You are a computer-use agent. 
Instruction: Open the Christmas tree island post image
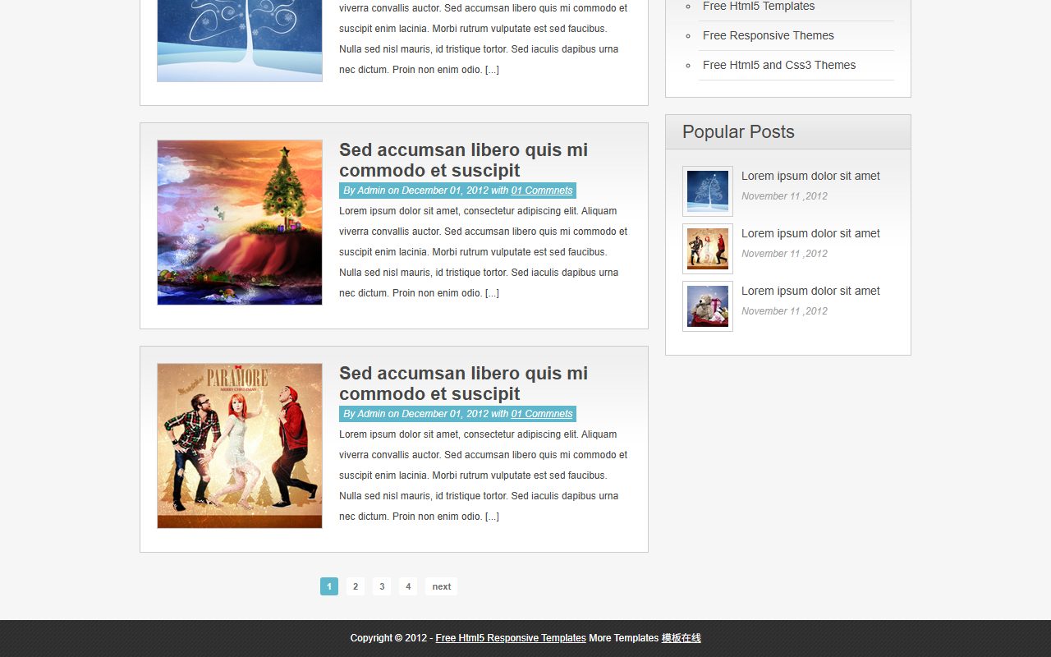coord(240,223)
